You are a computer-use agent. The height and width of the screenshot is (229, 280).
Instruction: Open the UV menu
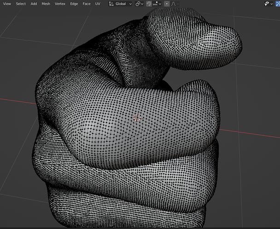[98, 4]
